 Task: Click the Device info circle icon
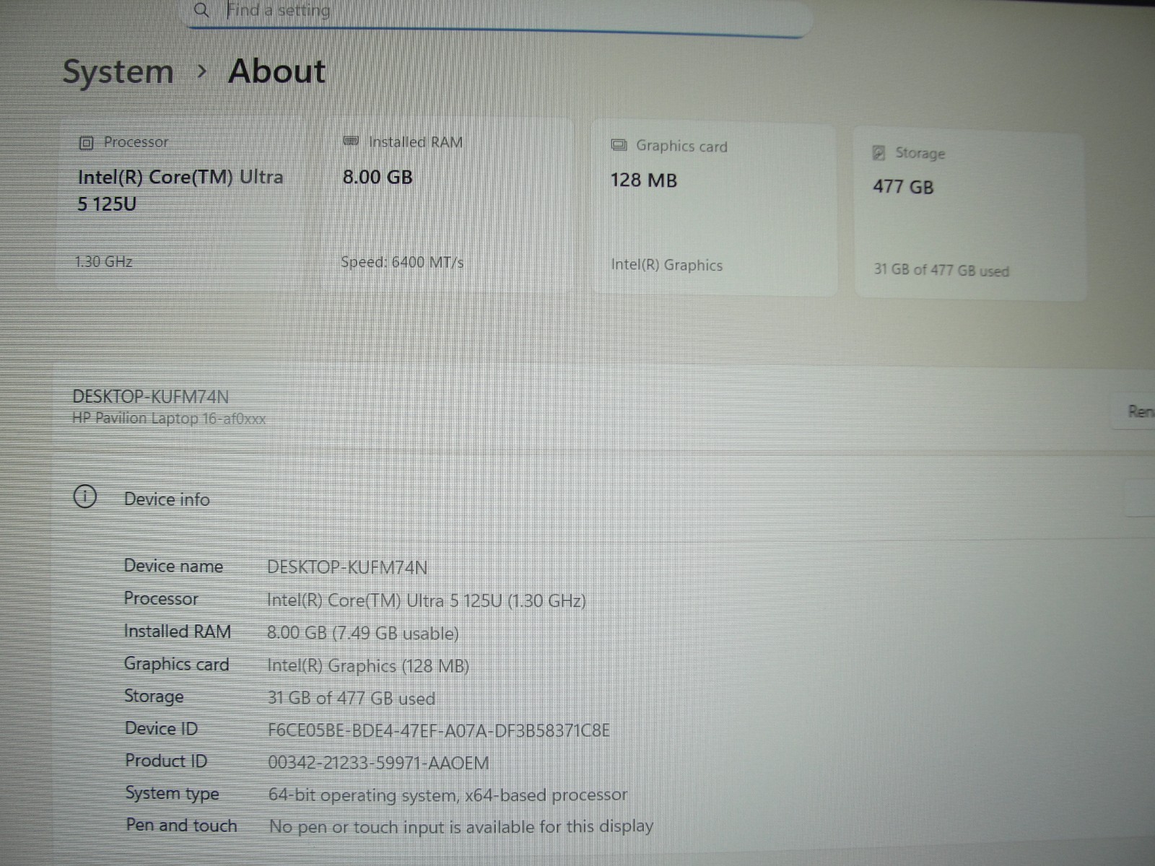point(85,497)
